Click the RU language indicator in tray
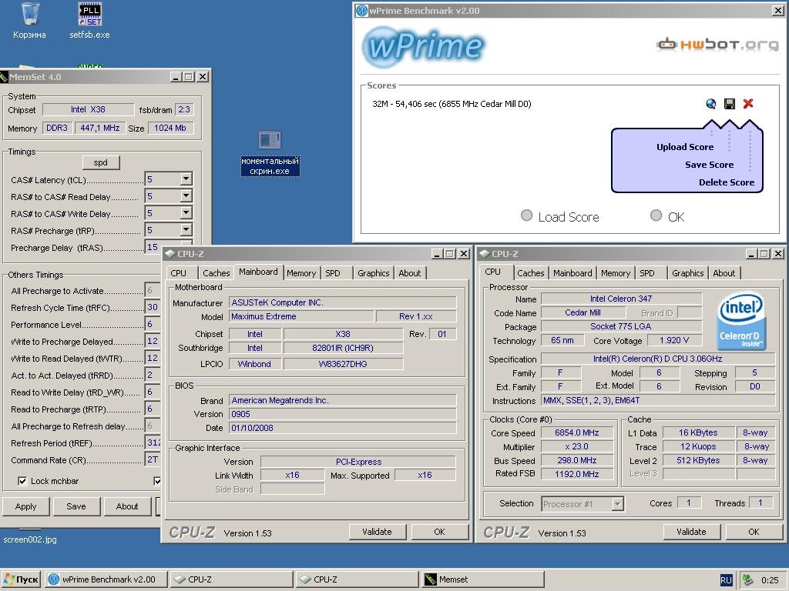The width and height of the screenshot is (789, 591). [726, 580]
